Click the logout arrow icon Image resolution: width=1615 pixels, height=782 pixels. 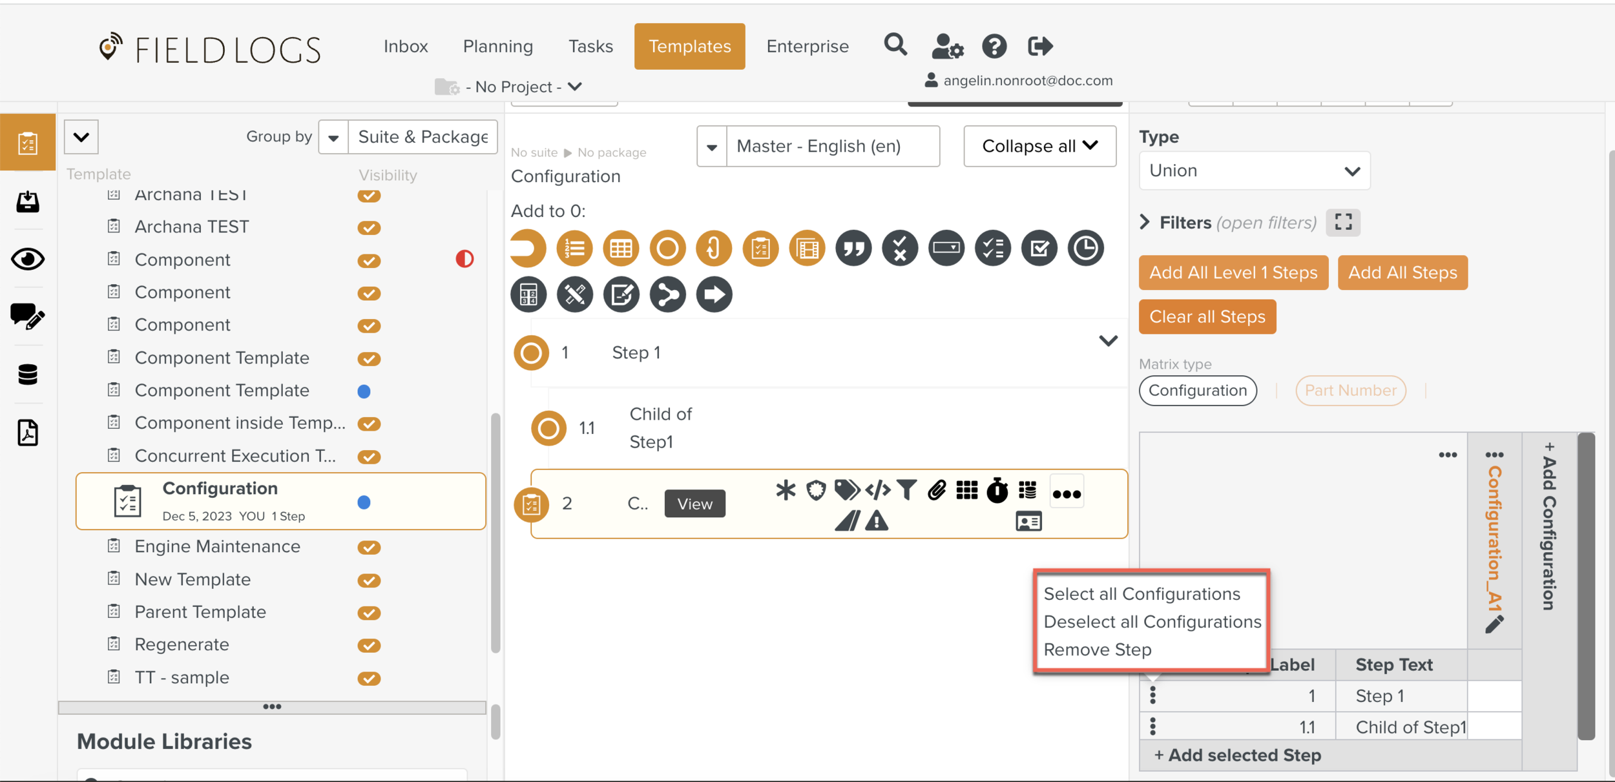pos(1040,46)
